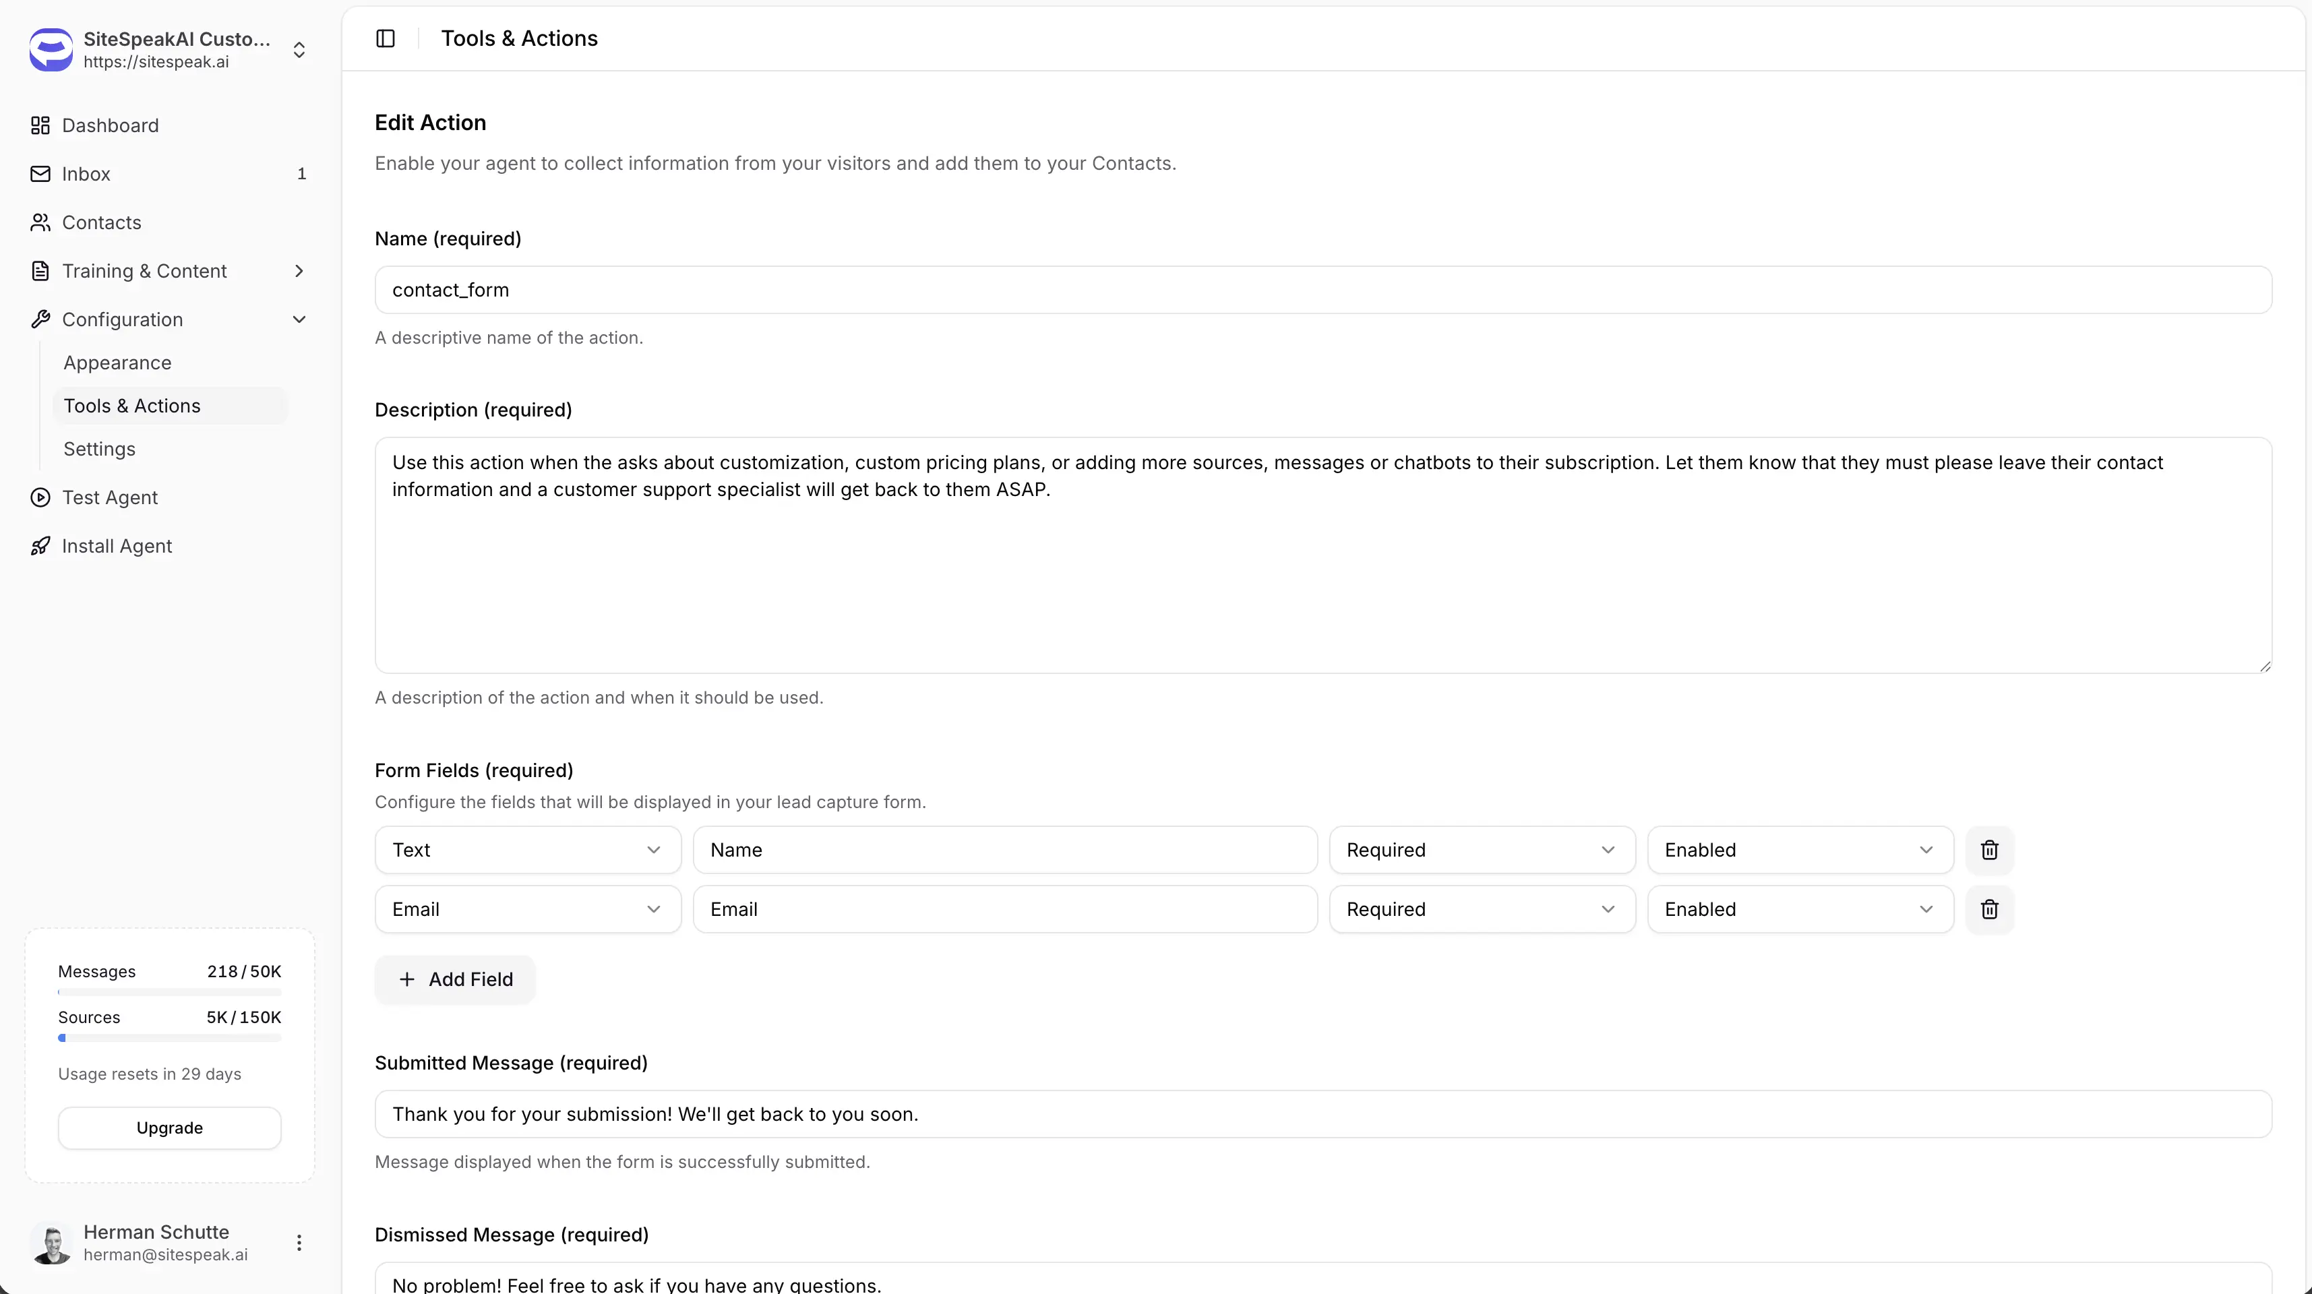The width and height of the screenshot is (2312, 1294).
Task: Click the Dashboard grid icon
Action: (x=40, y=125)
